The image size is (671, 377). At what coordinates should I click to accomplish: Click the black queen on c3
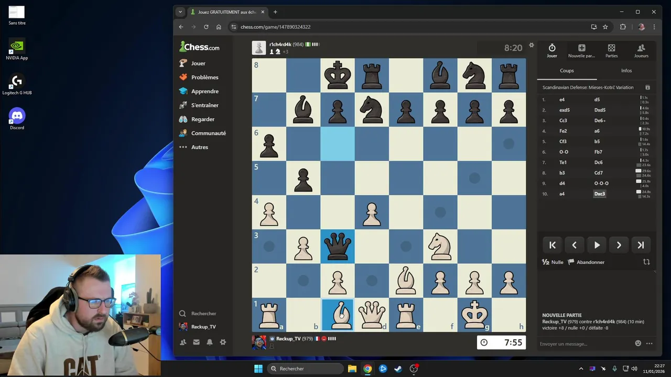click(338, 247)
